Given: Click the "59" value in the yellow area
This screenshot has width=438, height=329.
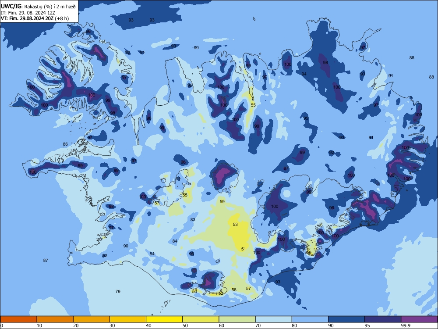Looking at the screenshot, I should click(222, 201).
